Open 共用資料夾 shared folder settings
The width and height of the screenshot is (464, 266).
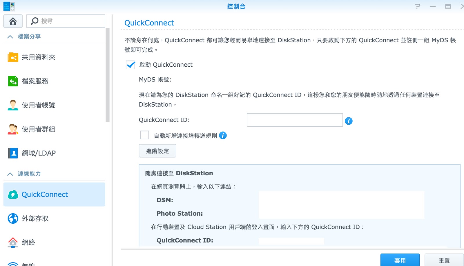click(38, 57)
